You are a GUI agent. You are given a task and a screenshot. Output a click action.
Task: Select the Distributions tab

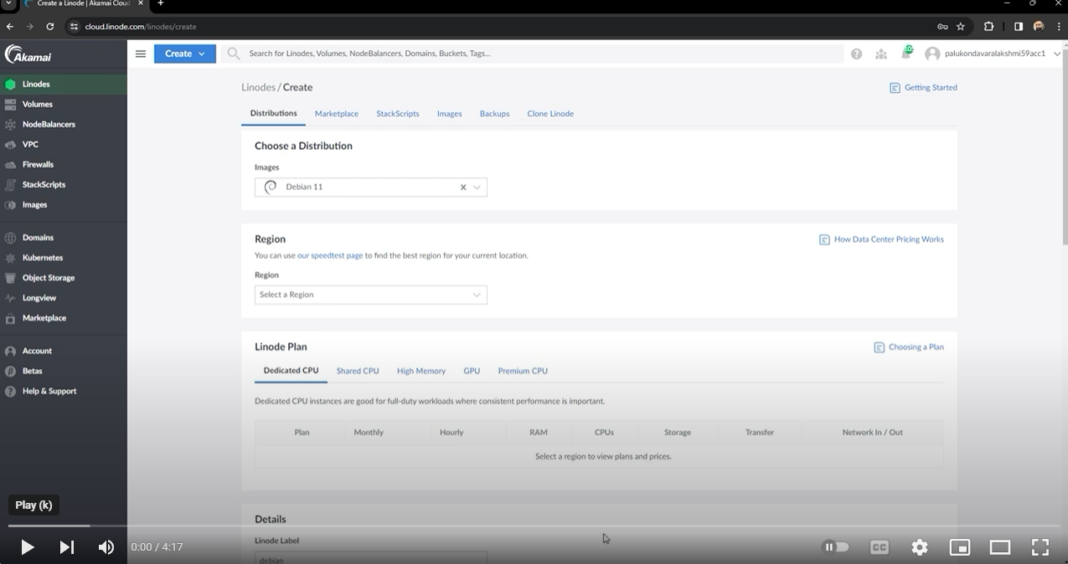pos(274,114)
